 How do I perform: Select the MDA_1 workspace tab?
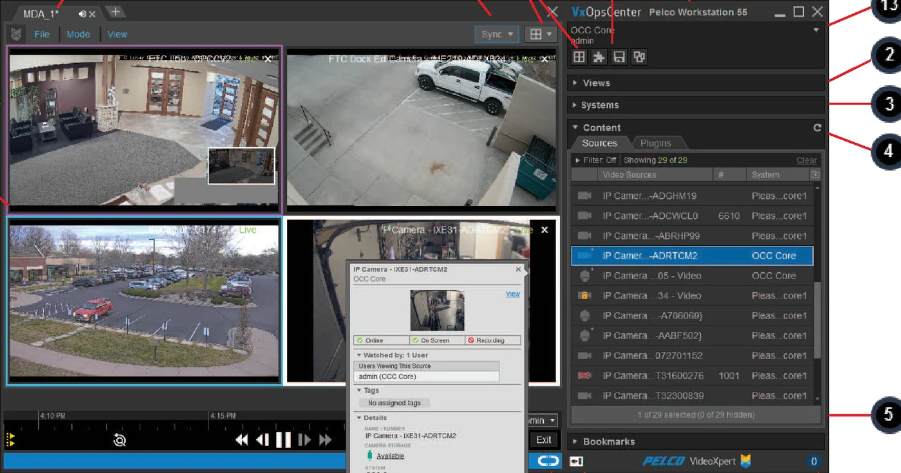pos(41,14)
